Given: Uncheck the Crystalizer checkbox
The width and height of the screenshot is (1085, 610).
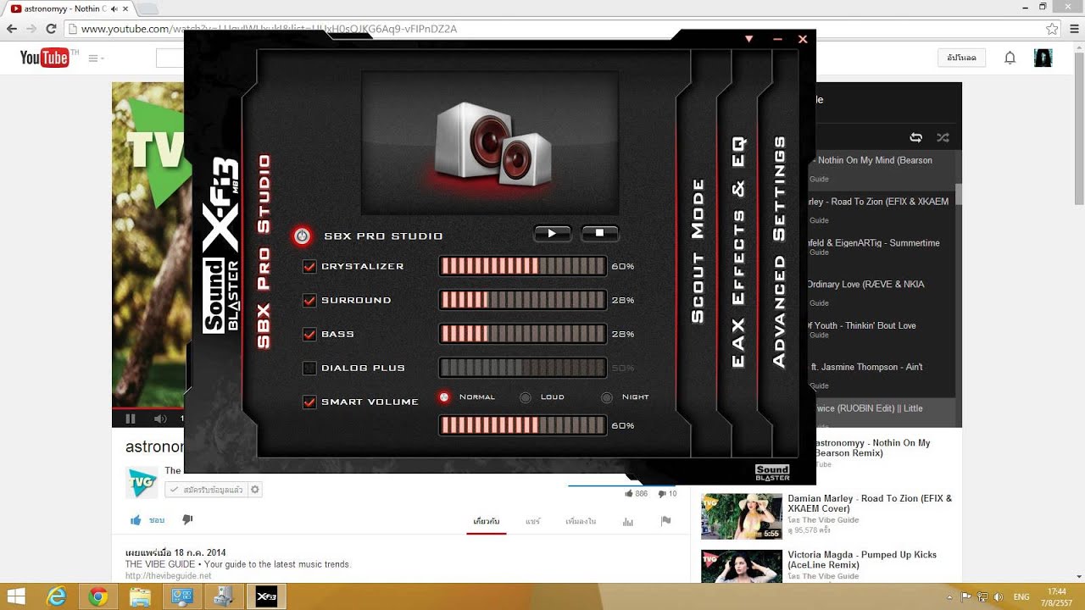Looking at the screenshot, I should (309, 267).
